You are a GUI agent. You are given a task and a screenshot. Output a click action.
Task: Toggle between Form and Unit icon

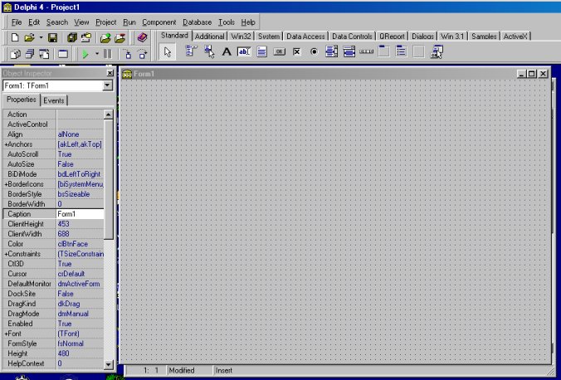coord(44,54)
